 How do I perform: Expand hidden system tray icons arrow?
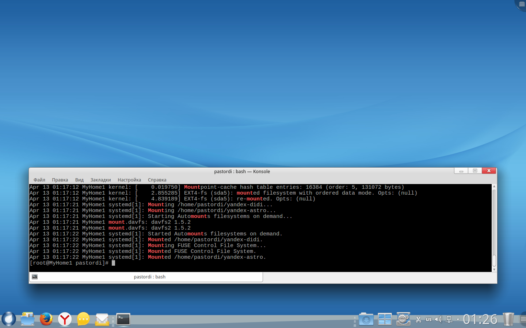pyautogui.click(x=458, y=320)
